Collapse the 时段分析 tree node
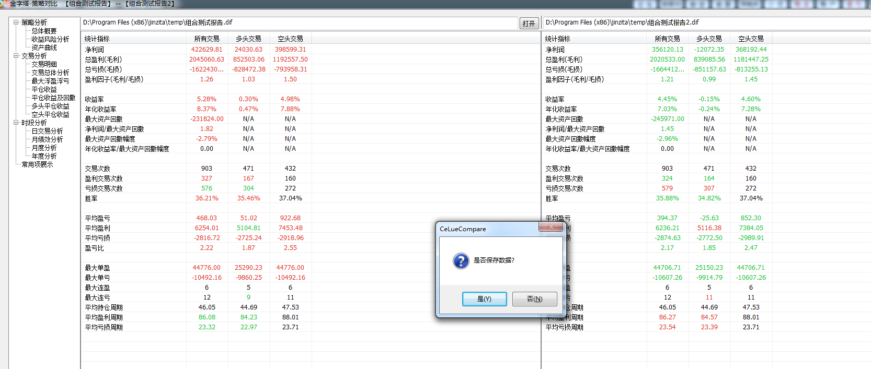The width and height of the screenshot is (871, 369). point(16,123)
